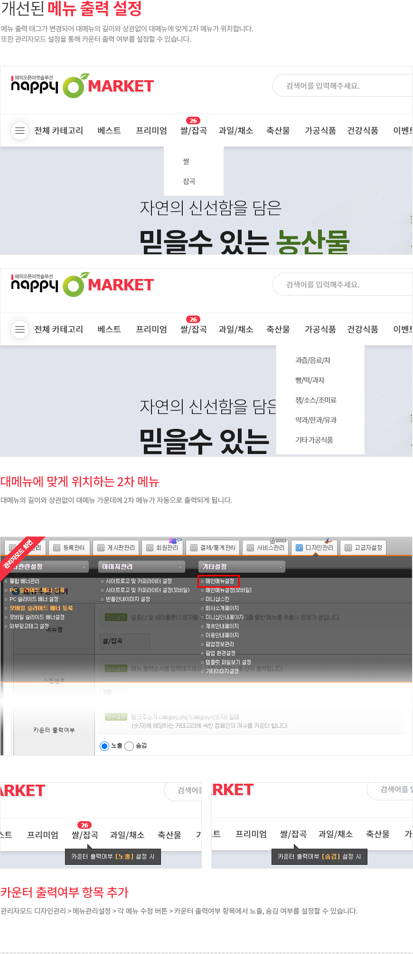Open 회사소개페이지 link
The width and height of the screenshot is (413, 954).
pyautogui.click(x=222, y=608)
